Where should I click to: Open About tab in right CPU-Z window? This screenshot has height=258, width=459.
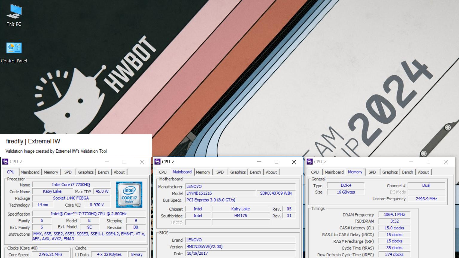(x=423, y=172)
